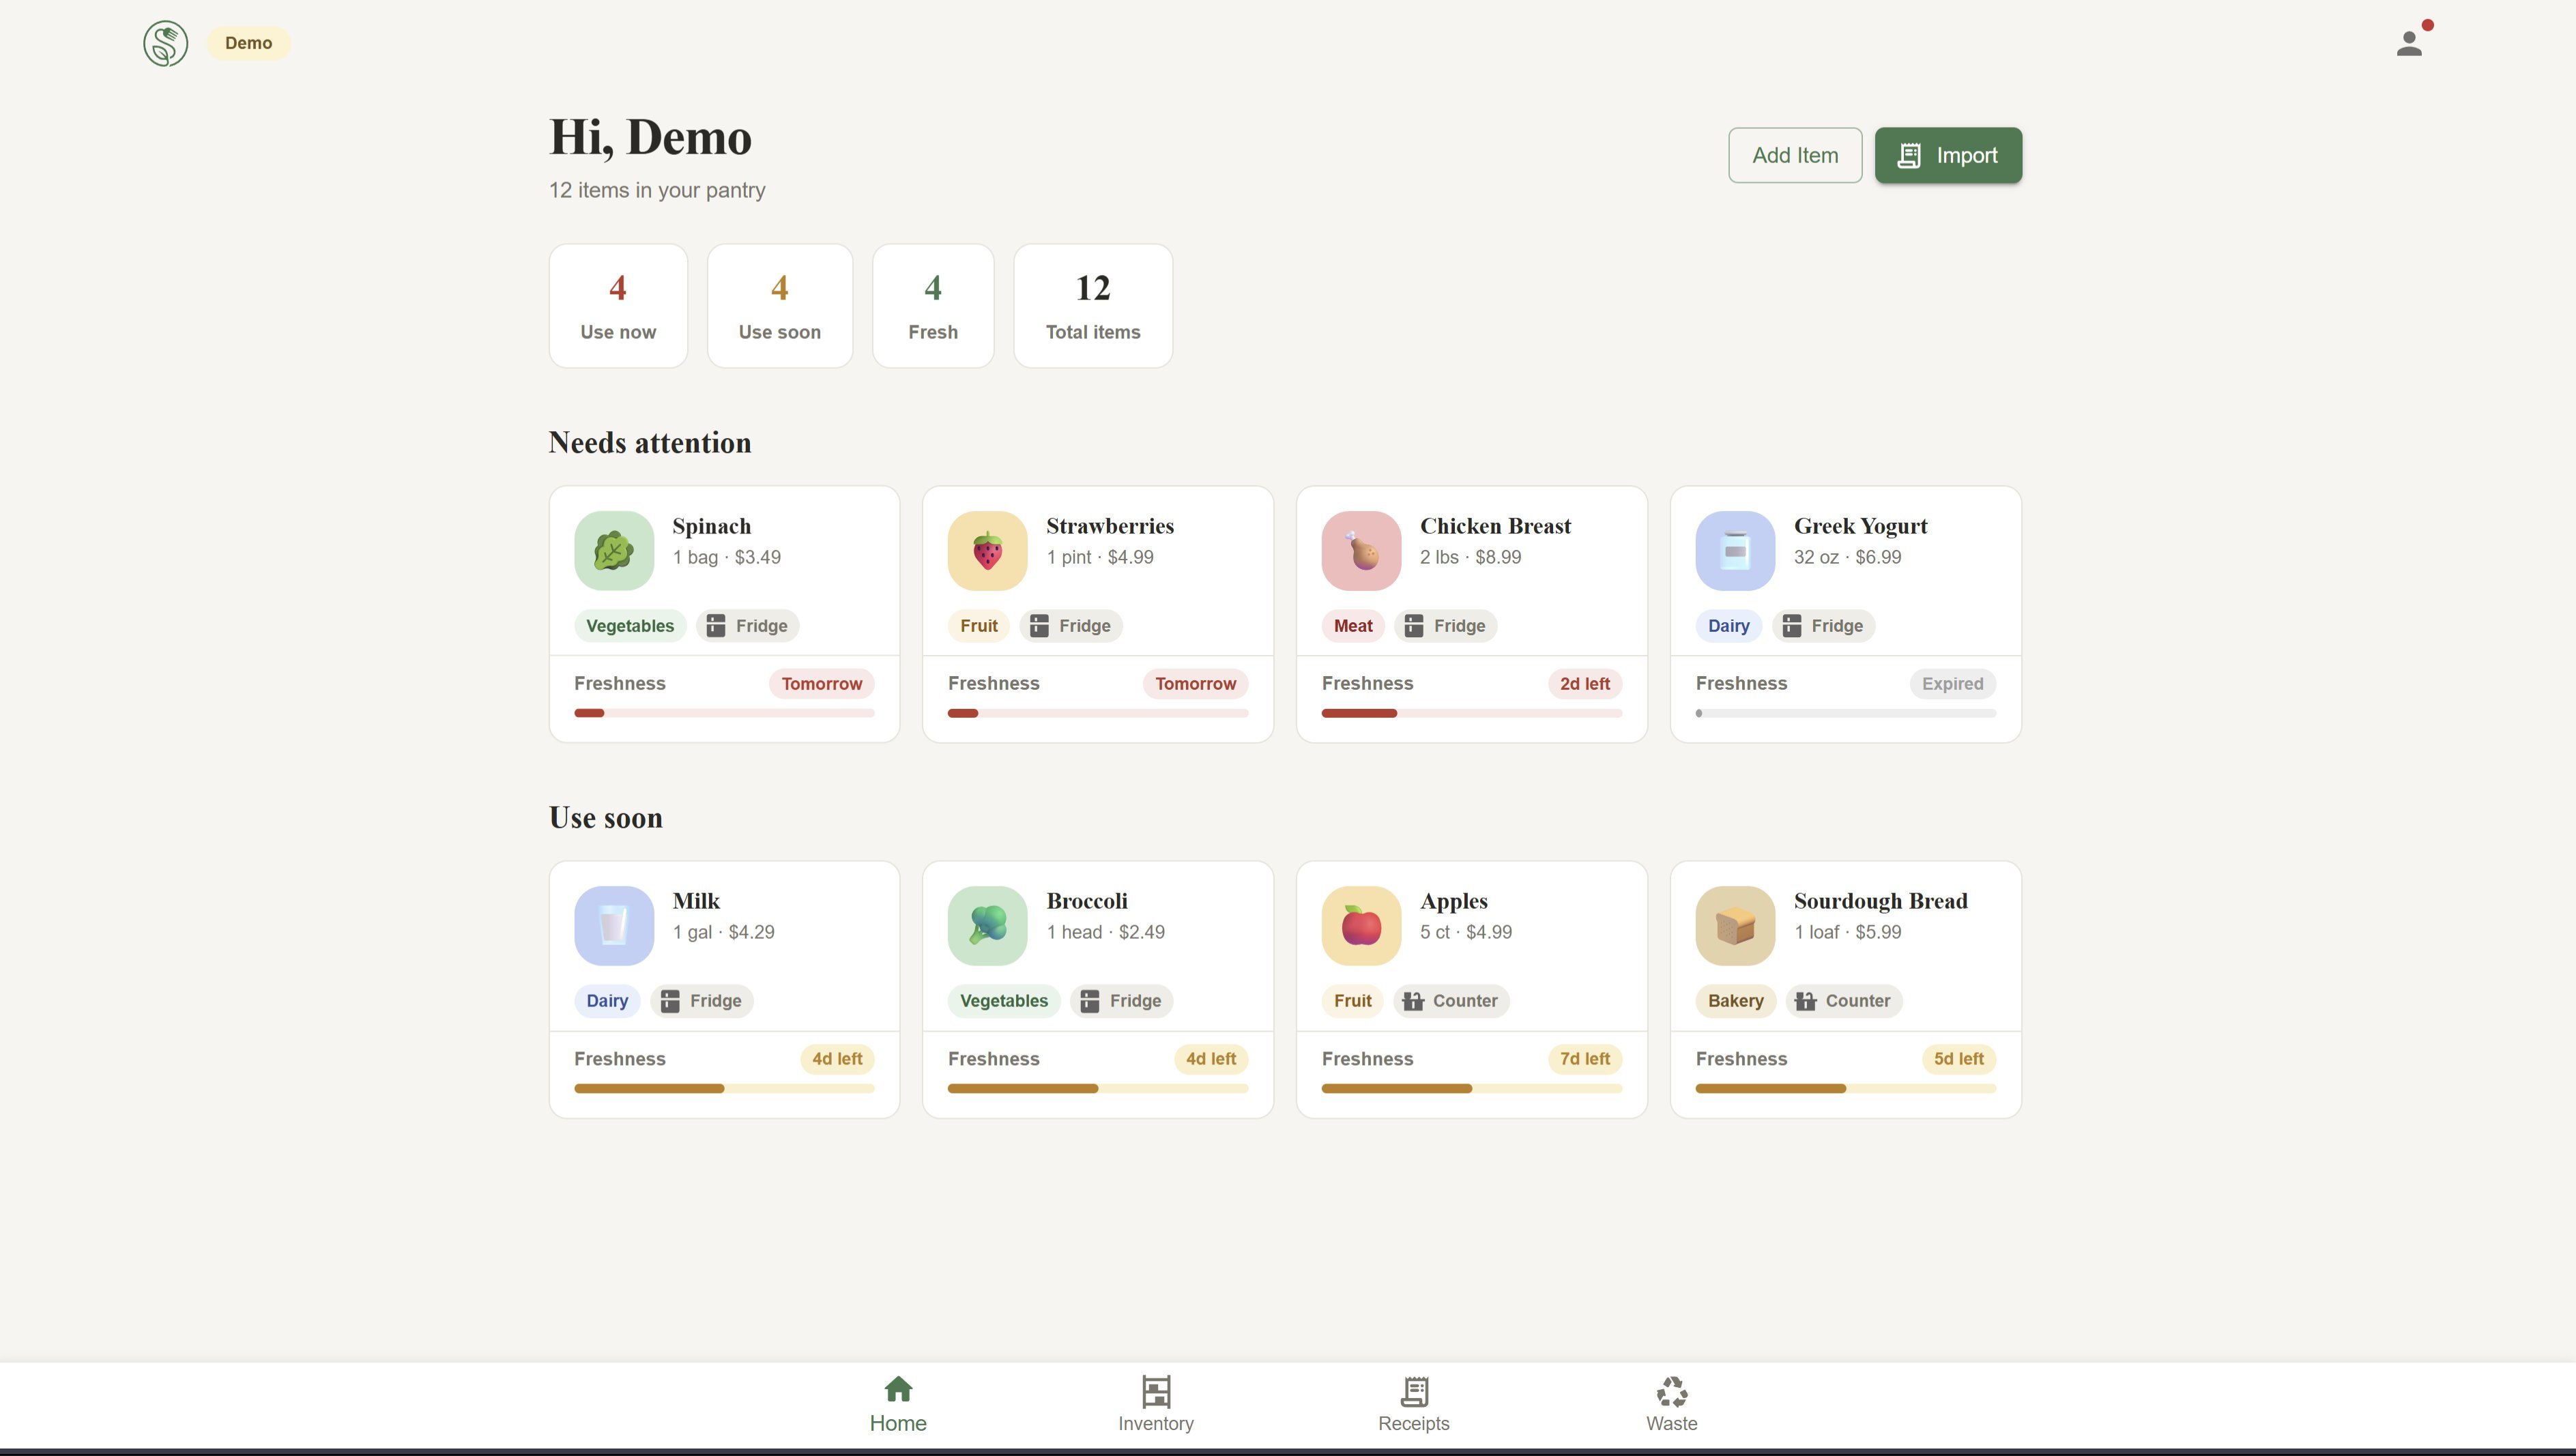Go to the Home tab
The image size is (2576, 1456).
click(x=898, y=1405)
